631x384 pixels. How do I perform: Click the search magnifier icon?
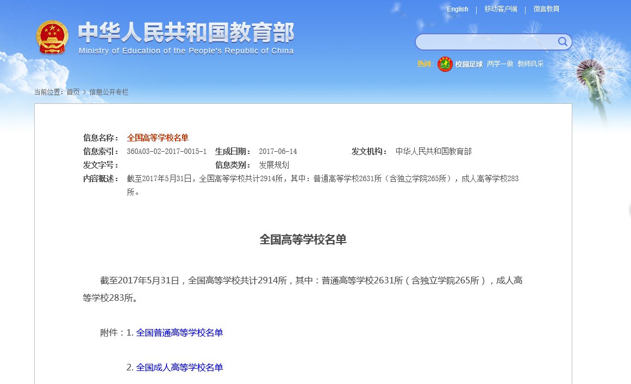563,42
